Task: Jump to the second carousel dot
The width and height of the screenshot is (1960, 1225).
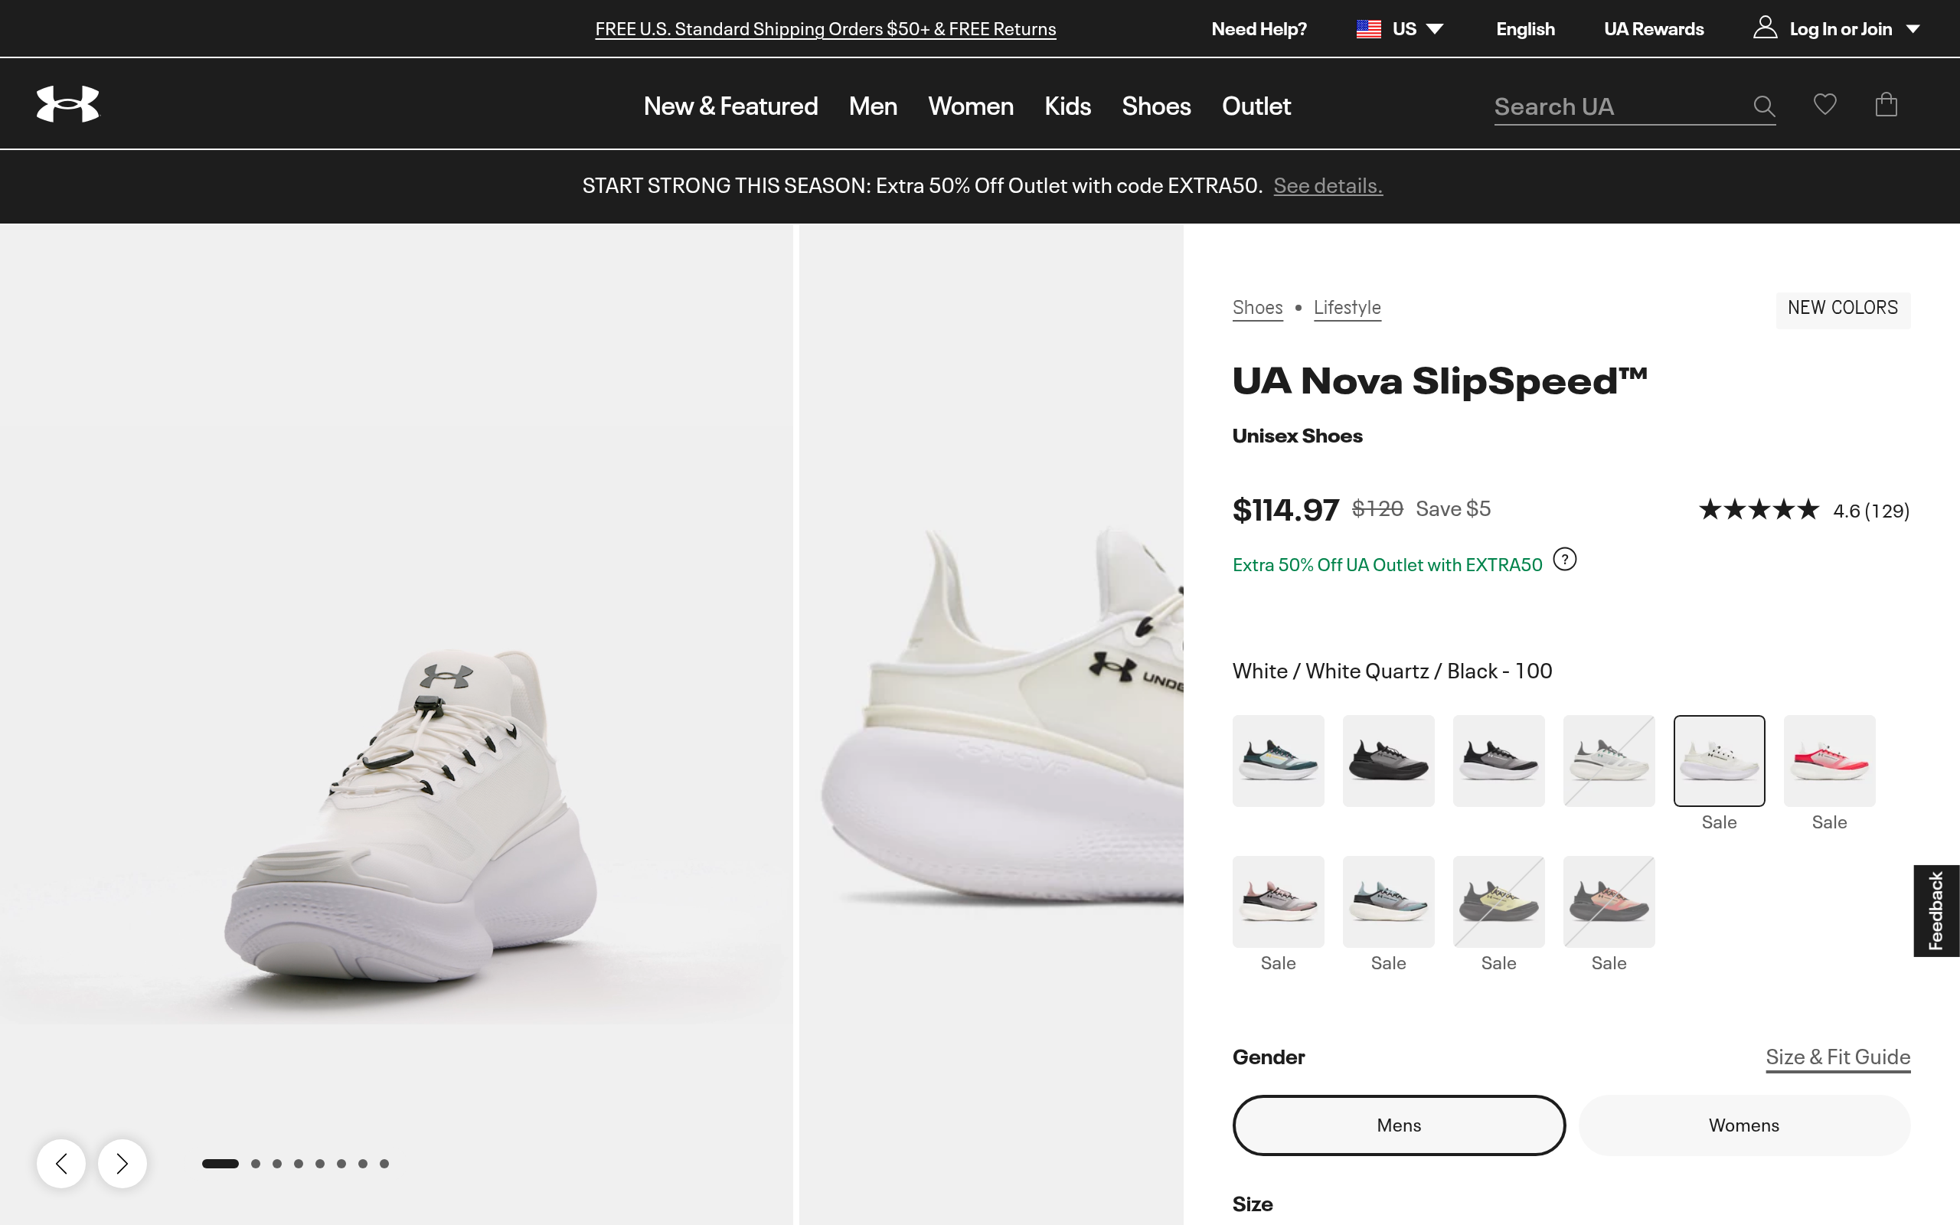Action: 256,1164
